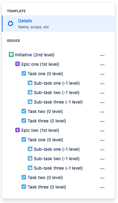The height and width of the screenshot is (203, 118).
Task: Select Initiative (2nd level) issue
Action: click(35, 55)
